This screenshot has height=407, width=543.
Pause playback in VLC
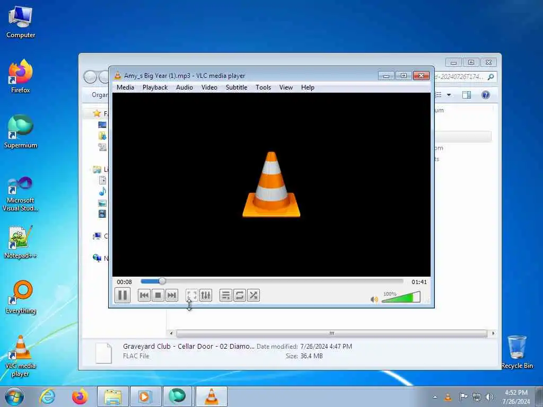(122, 295)
